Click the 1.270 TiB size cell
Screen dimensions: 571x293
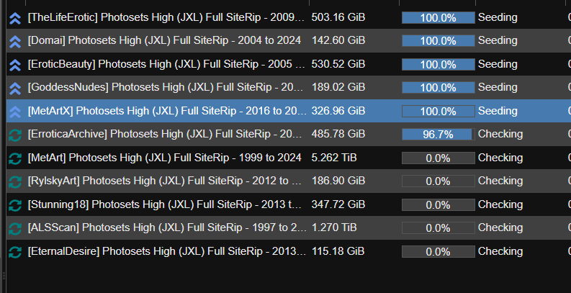(333, 228)
